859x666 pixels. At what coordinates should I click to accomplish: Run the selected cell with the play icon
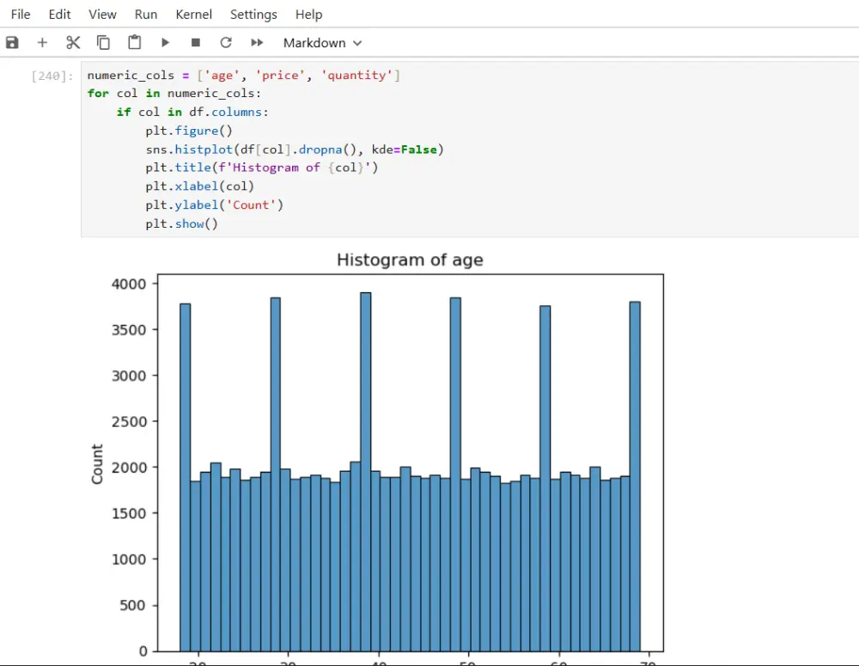click(x=165, y=42)
